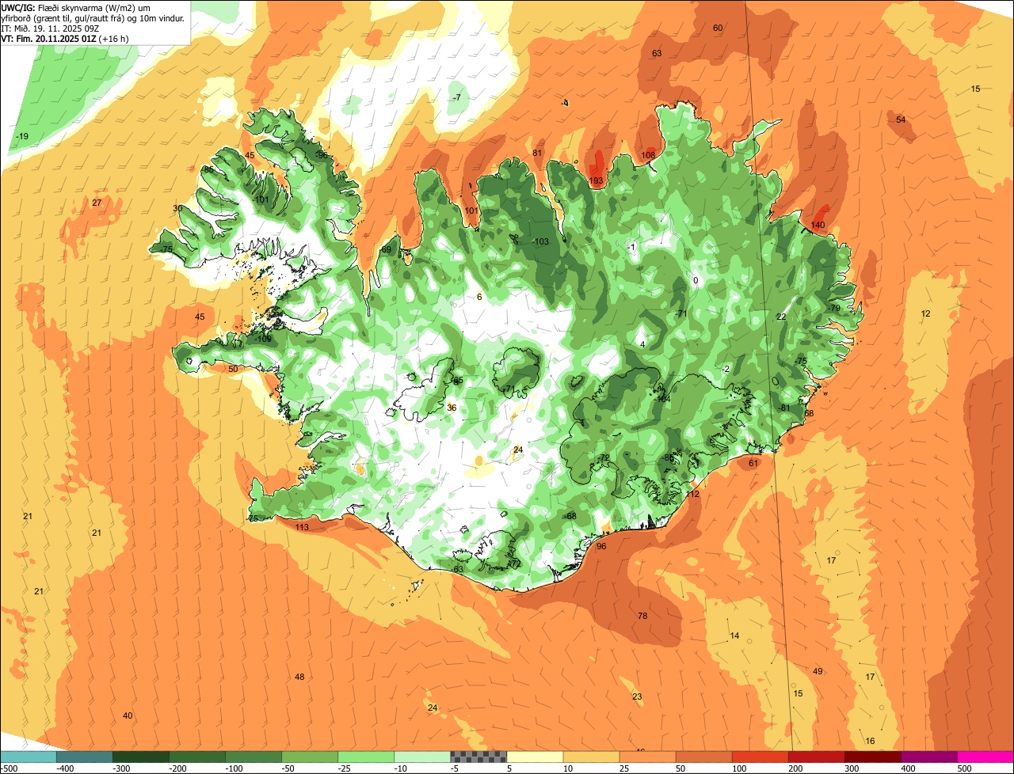Click the map value '54' in the northeast

(x=901, y=120)
